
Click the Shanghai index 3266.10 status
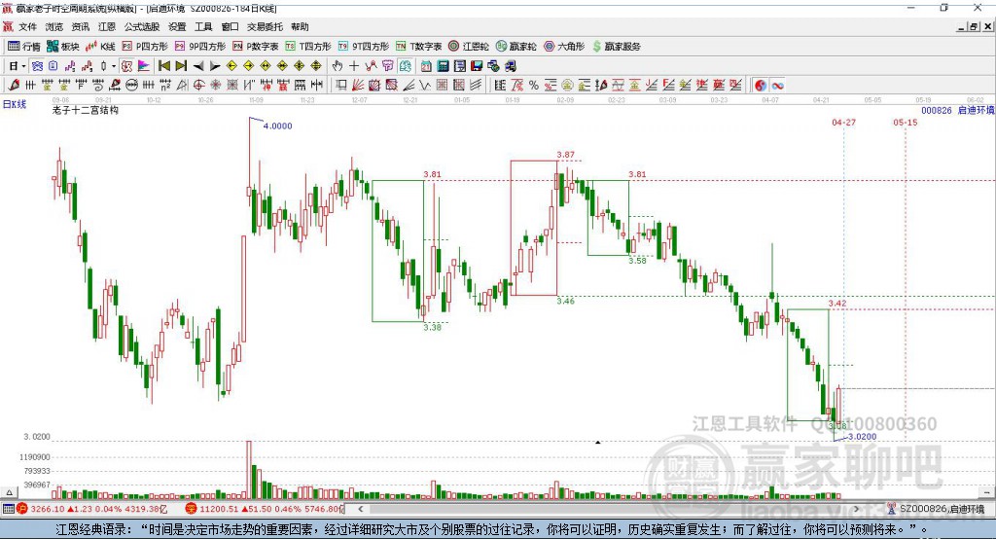pyautogui.click(x=92, y=509)
